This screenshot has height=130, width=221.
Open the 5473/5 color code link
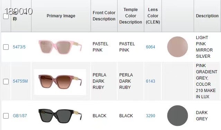pos(19,47)
